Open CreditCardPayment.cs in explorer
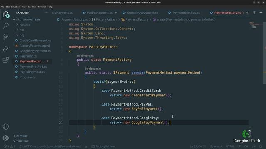The width and height of the screenshot is (266, 149). pyautogui.click(x=35, y=41)
